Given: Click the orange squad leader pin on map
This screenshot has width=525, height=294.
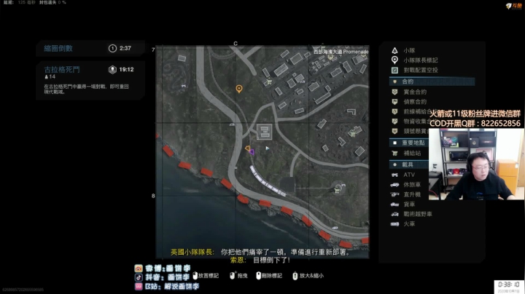Looking at the screenshot, I should 238,89.
